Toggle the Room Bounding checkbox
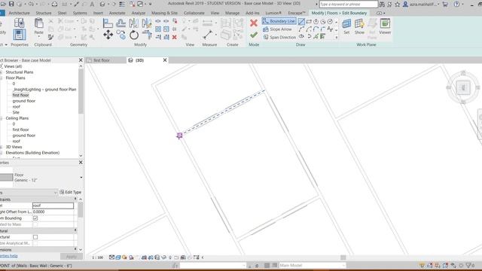This screenshot has height=271, width=482. [x=35, y=218]
